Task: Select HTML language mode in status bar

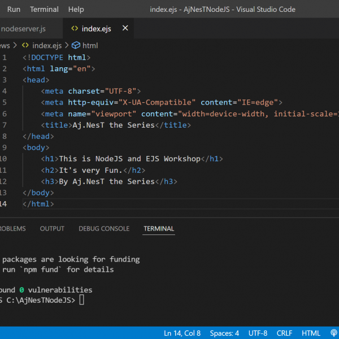Action: pyautogui.click(x=311, y=333)
